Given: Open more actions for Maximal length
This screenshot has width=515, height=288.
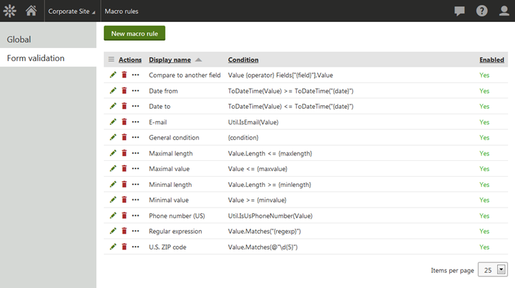Looking at the screenshot, I should coord(135,153).
